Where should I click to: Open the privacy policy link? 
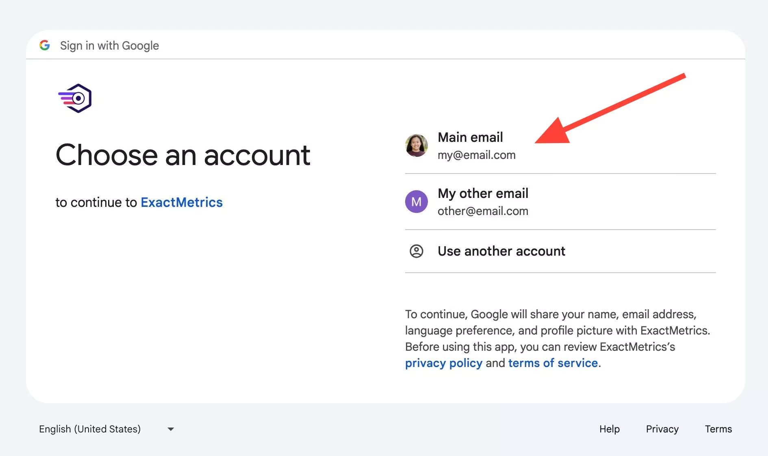coord(444,363)
